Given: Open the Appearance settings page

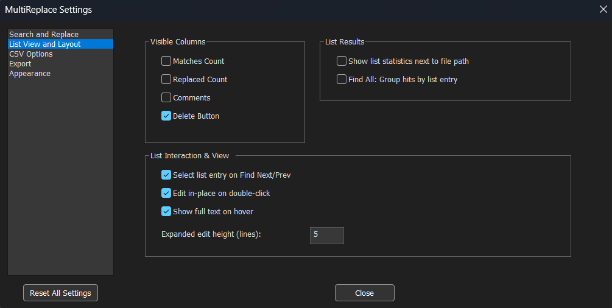Looking at the screenshot, I should tap(30, 74).
